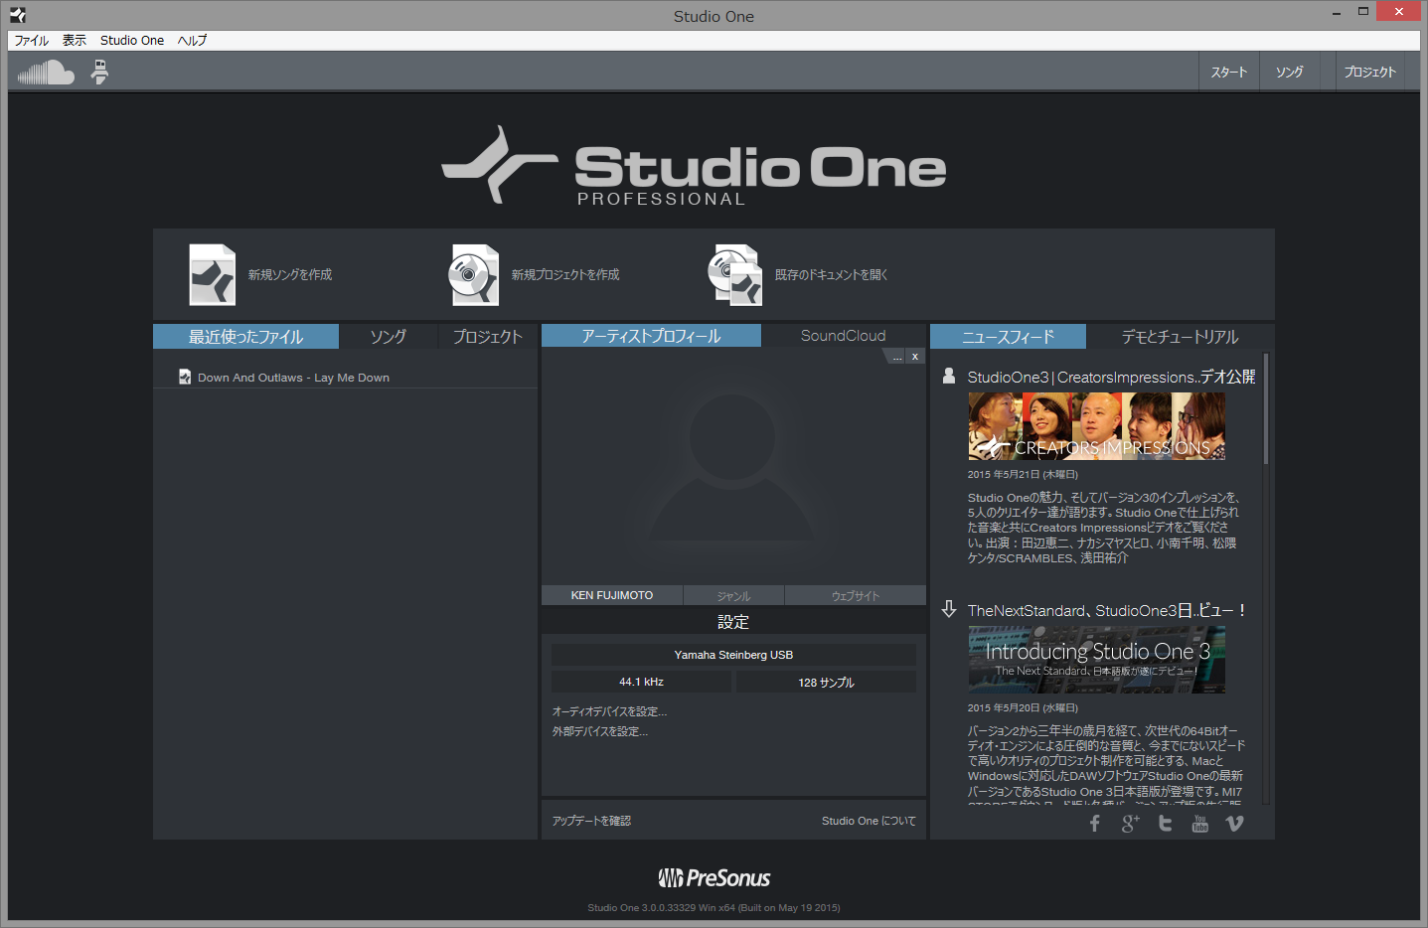
Task: Click 新規プロジェクトを作成 link
Action: (x=565, y=275)
